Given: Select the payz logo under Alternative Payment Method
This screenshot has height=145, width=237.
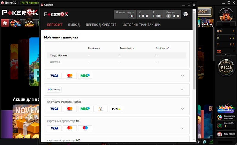Looking at the screenshot, I should tap(116, 109).
